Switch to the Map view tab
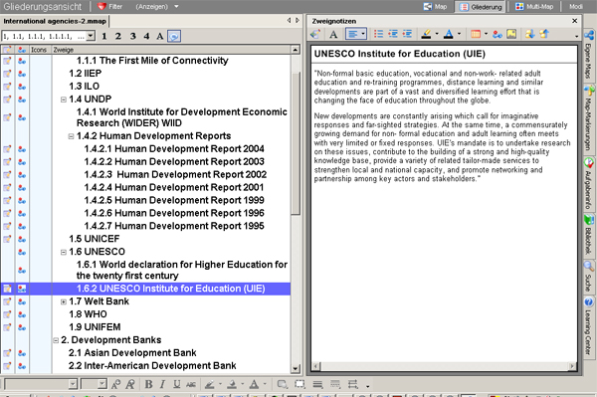 click(x=436, y=7)
